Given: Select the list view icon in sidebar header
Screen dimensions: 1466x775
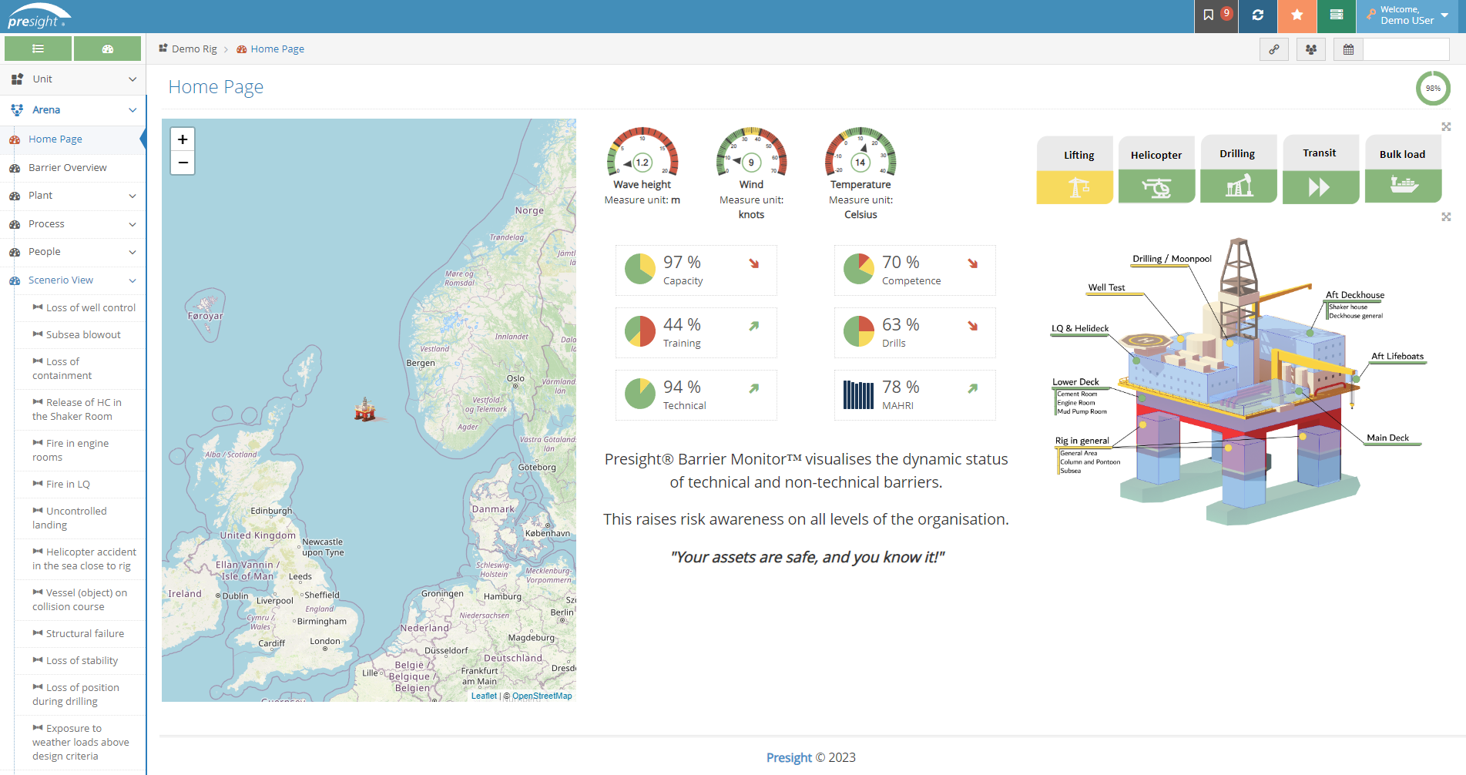Looking at the screenshot, I should (37, 48).
